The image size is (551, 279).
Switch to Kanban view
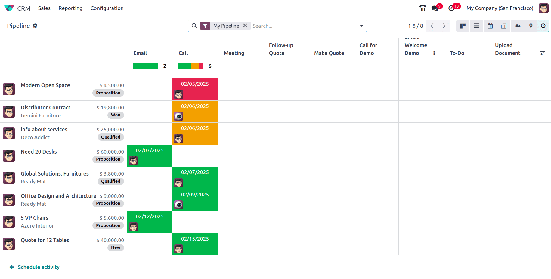click(x=463, y=26)
